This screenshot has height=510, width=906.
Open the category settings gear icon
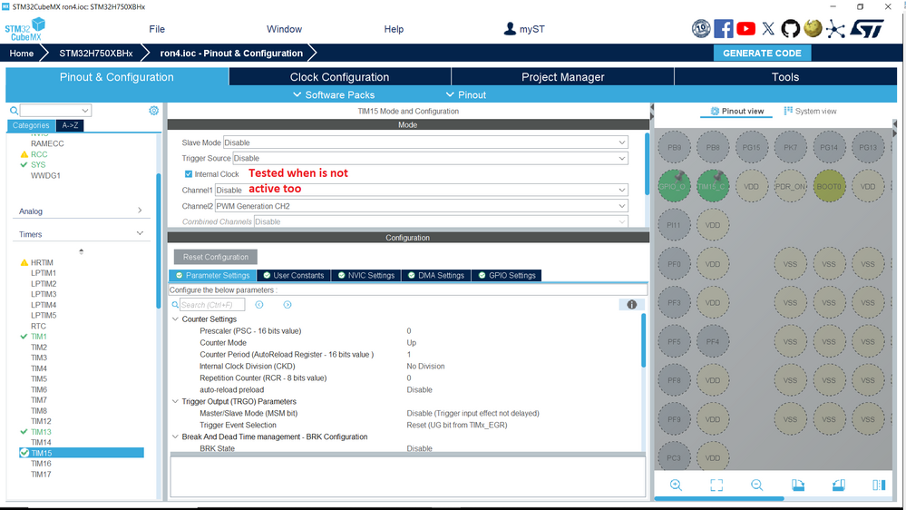(153, 111)
